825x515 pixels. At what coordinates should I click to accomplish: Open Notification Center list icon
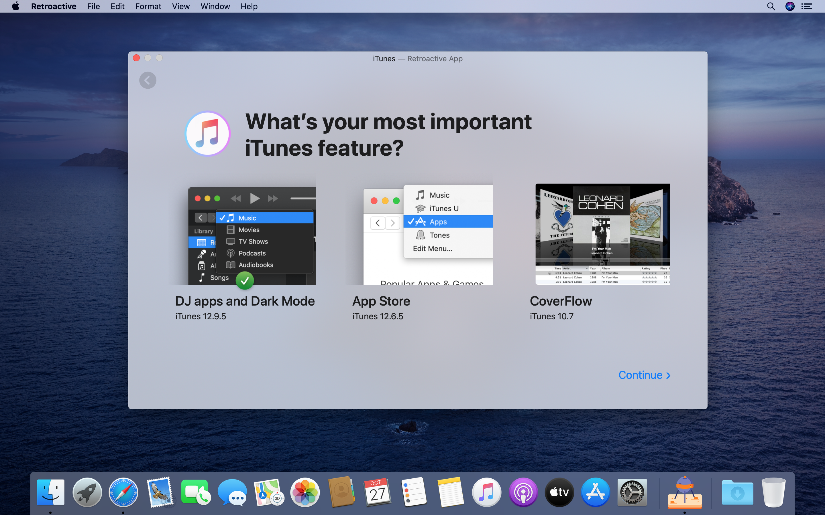pyautogui.click(x=807, y=7)
